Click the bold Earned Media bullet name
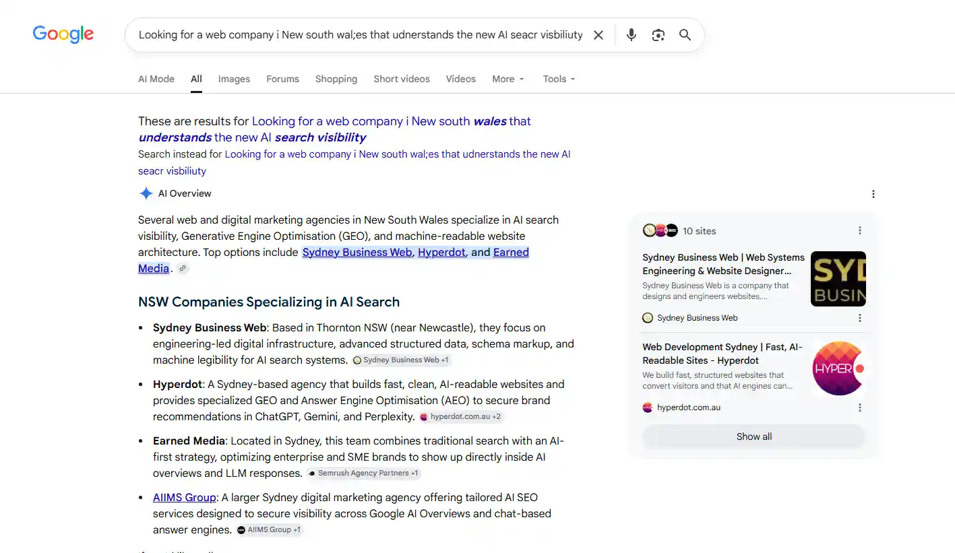 coord(189,441)
